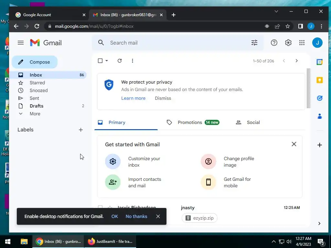Click the Gmail logo
Image resolution: width=331 pixels, height=248 pixels.
tap(46, 43)
